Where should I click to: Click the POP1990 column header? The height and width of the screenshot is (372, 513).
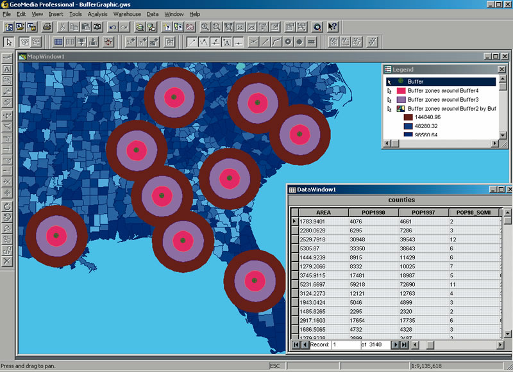(x=373, y=213)
